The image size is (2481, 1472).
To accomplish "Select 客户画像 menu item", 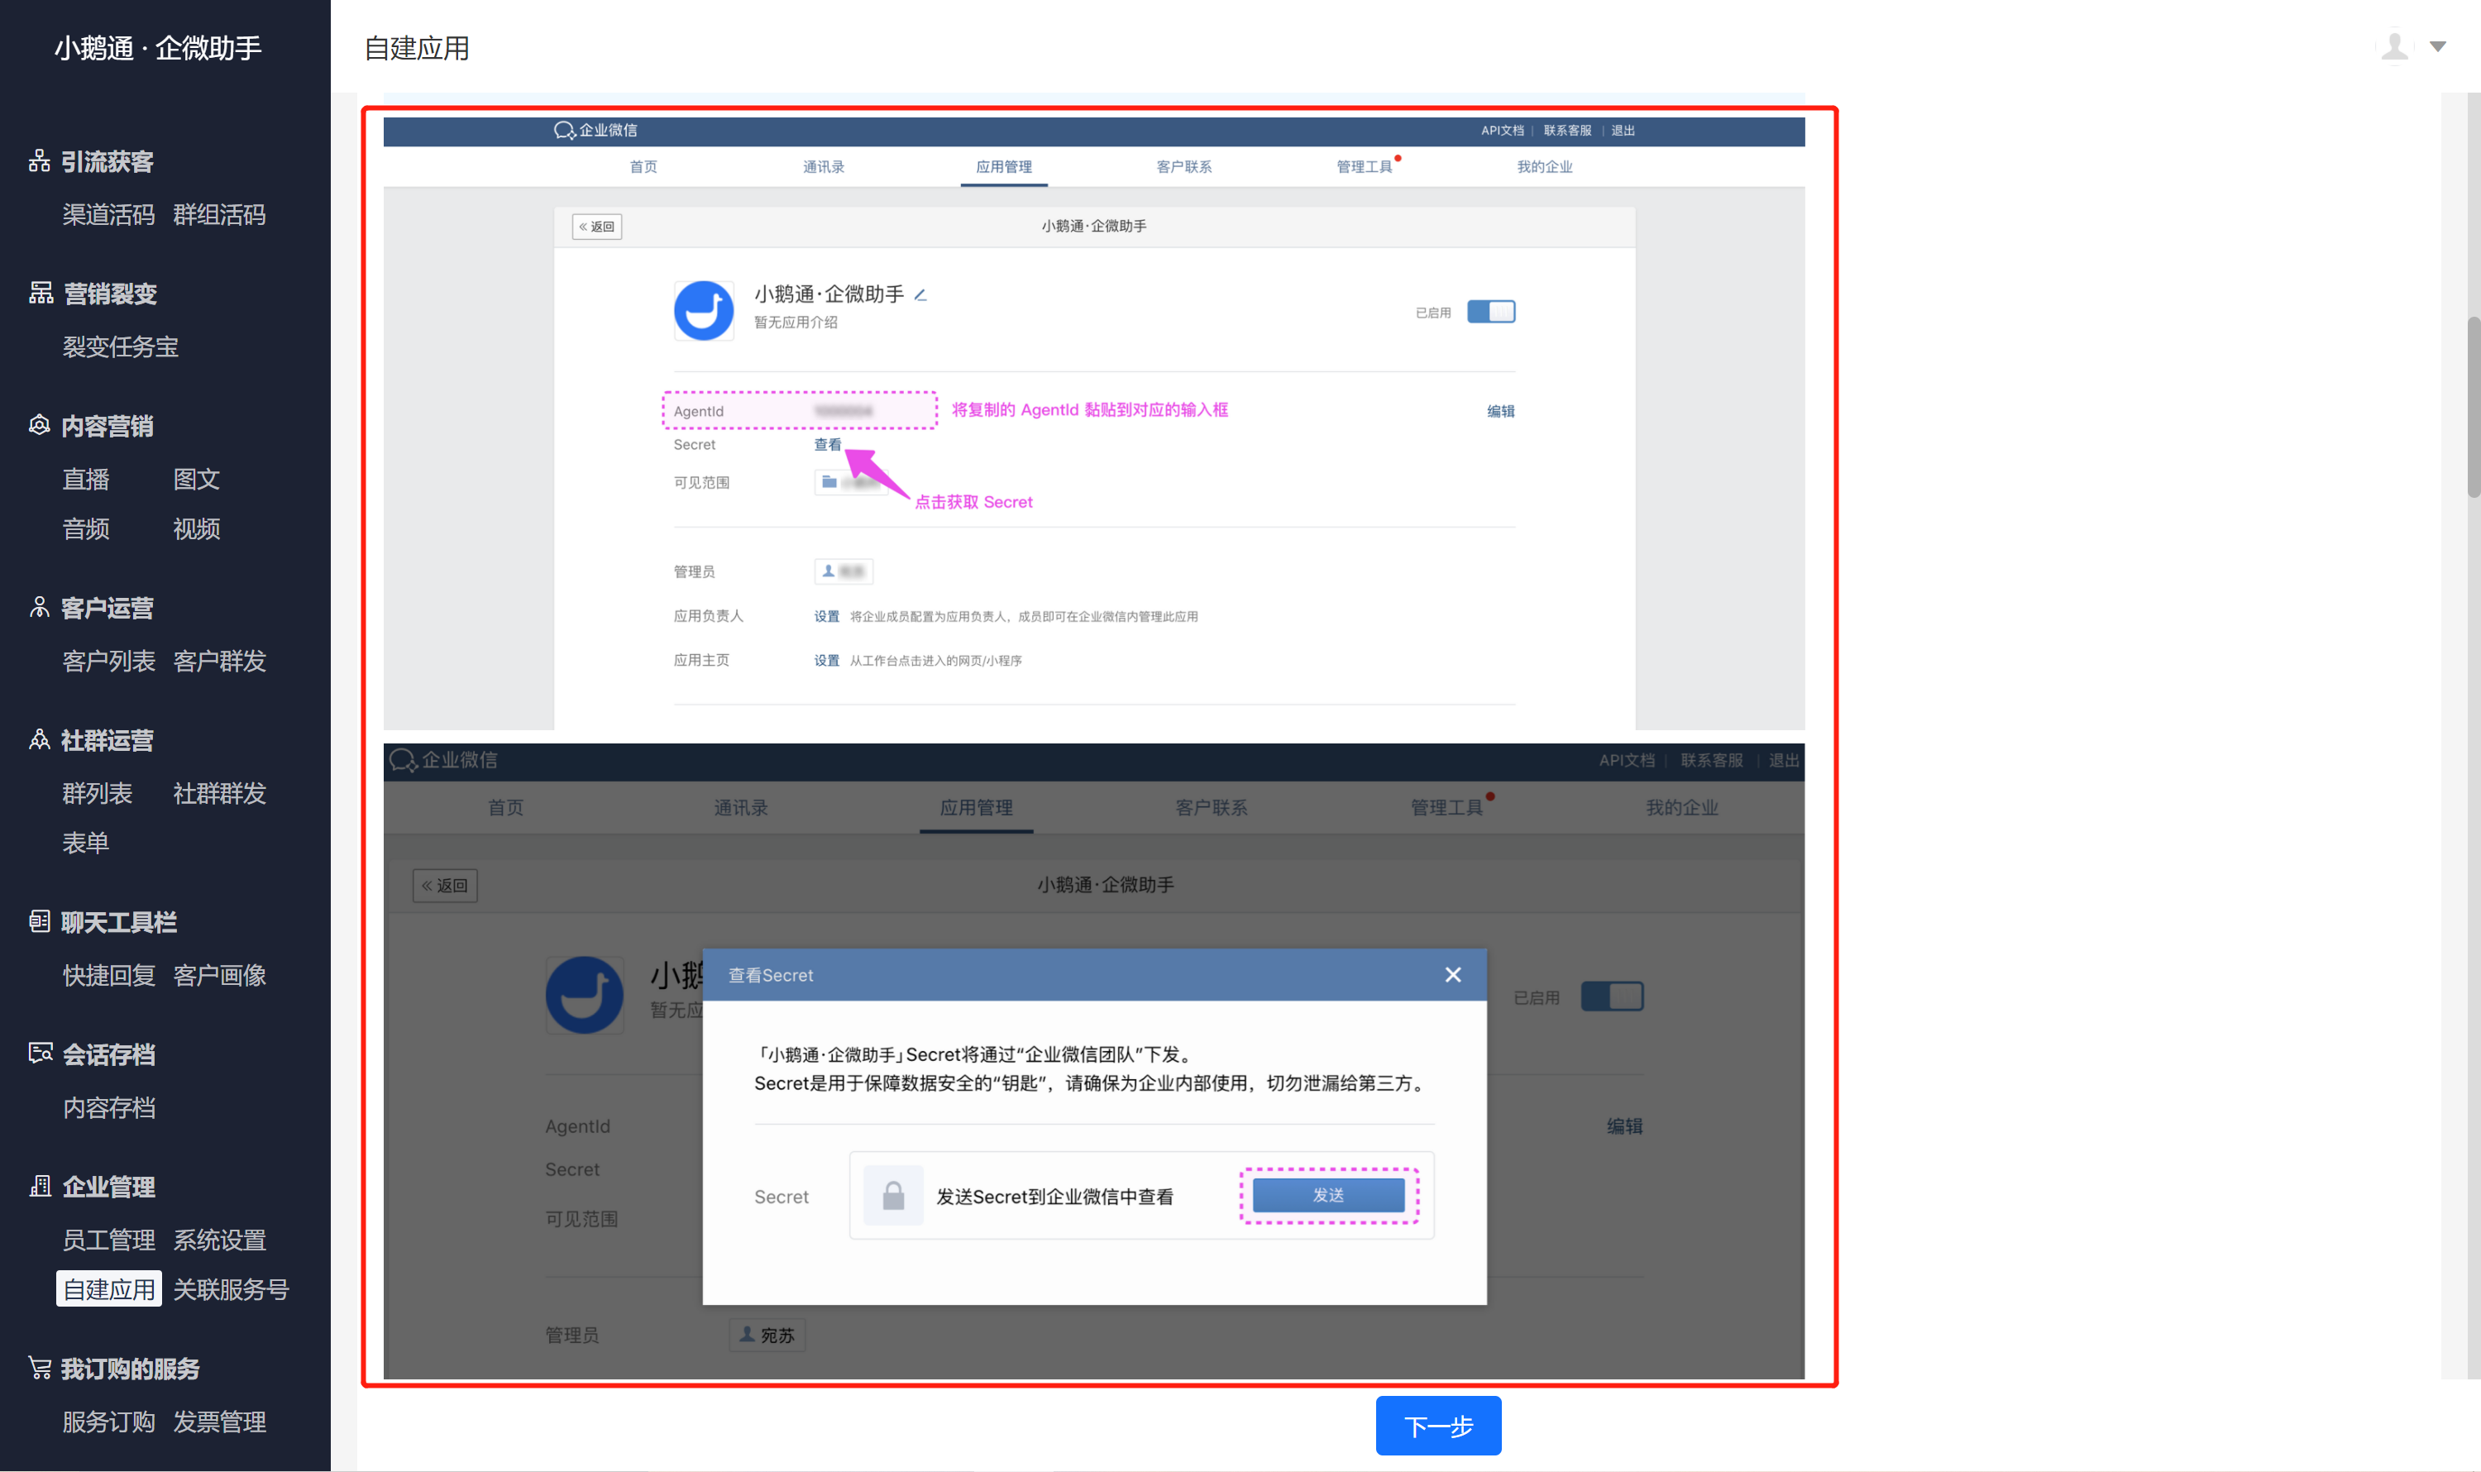I will [x=219, y=975].
